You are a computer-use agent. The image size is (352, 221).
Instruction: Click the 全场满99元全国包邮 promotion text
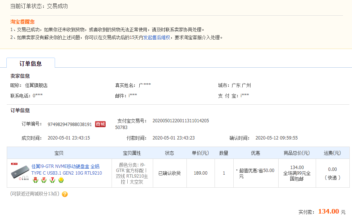click(x=297, y=176)
